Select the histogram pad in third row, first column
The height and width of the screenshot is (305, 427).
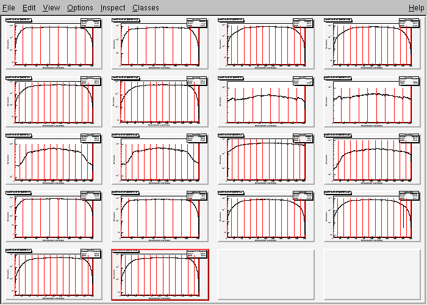[54, 159]
